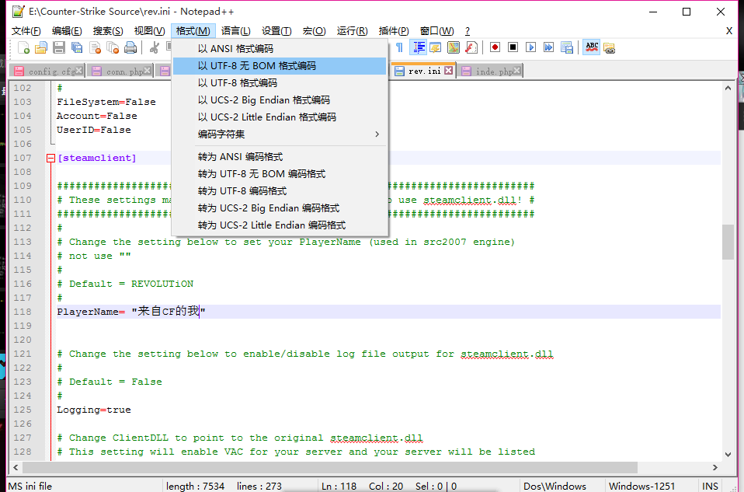The width and height of the screenshot is (744, 492).
Task: Convert with 转为 UCS-2 Little Endian 编码格式
Action: pyautogui.click(x=280, y=225)
